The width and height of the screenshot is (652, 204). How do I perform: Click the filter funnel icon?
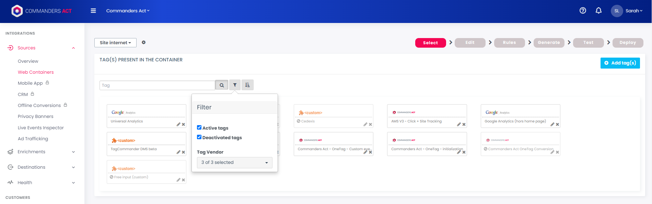(x=235, y=85)
